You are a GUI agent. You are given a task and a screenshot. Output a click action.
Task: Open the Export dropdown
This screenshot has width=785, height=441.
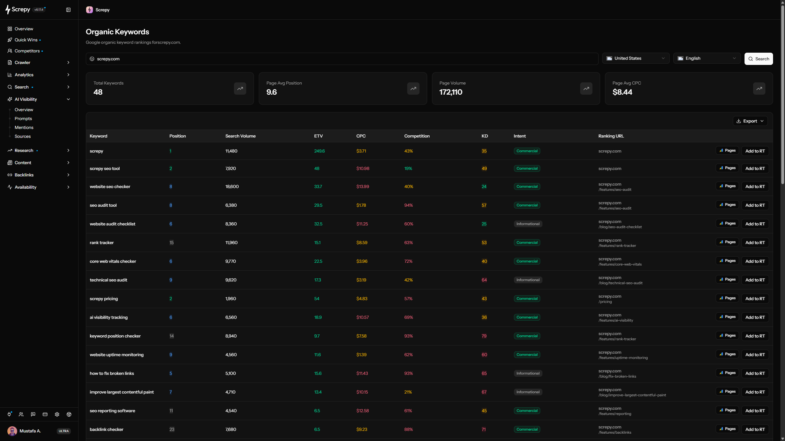click(750, 121)
